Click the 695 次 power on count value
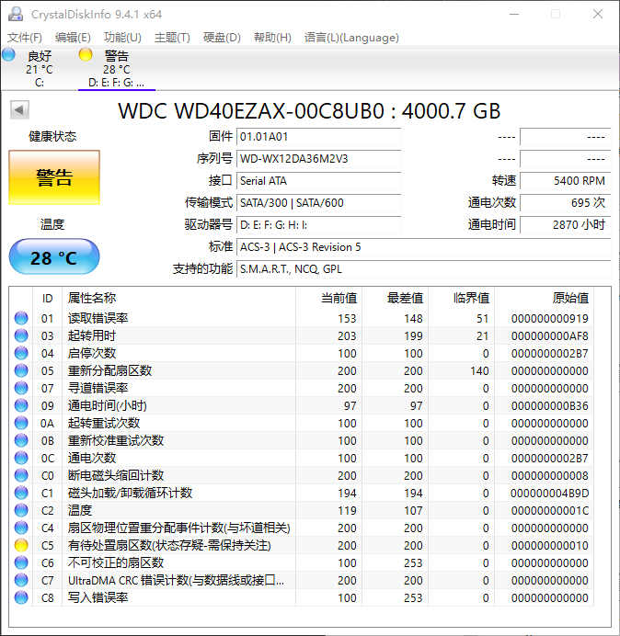 pyautogui.click(x=565, y=202)
